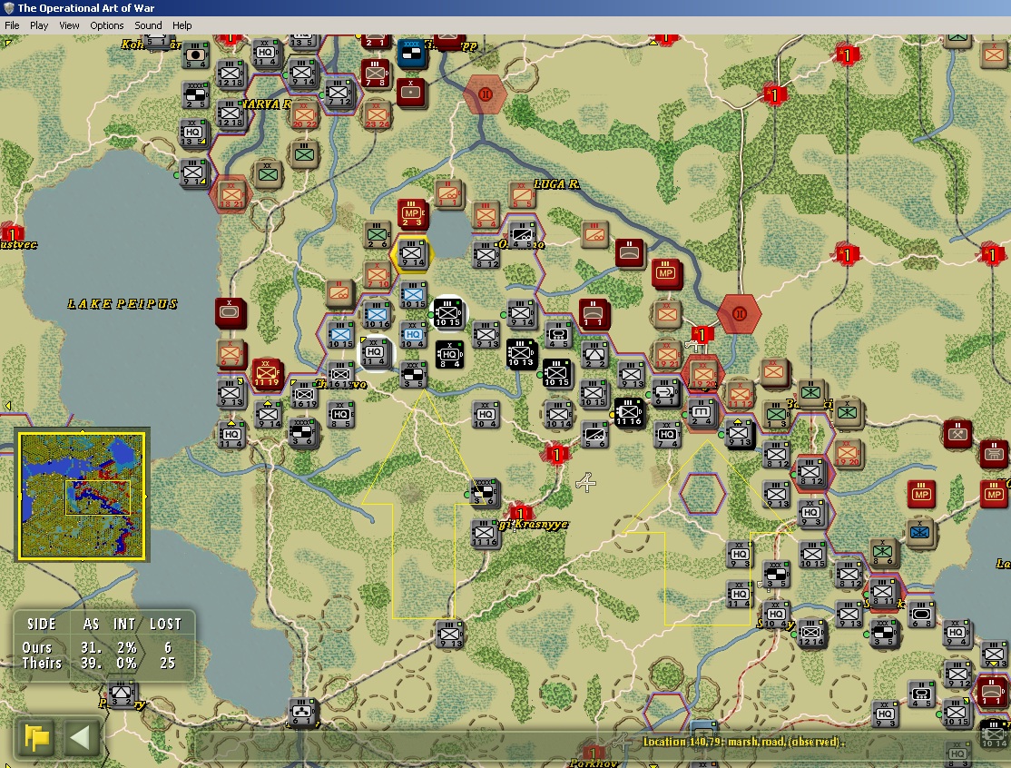Select the gray 11 16 unit beside Krasnyye label
Screen dimensions: 1011x768
[x=484, y=533]
